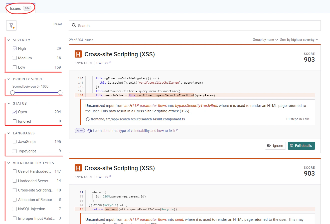Click the High severity badge on first XSS issue
The image size is (330, 224).
coord(78,54)
